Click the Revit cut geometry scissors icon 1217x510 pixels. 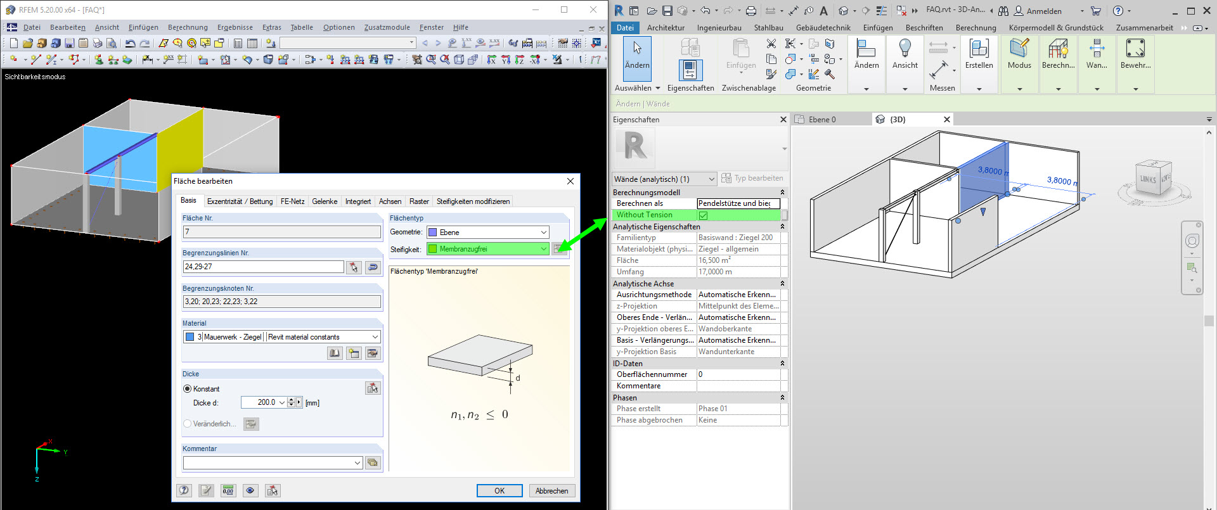click(x=771, y=44)
